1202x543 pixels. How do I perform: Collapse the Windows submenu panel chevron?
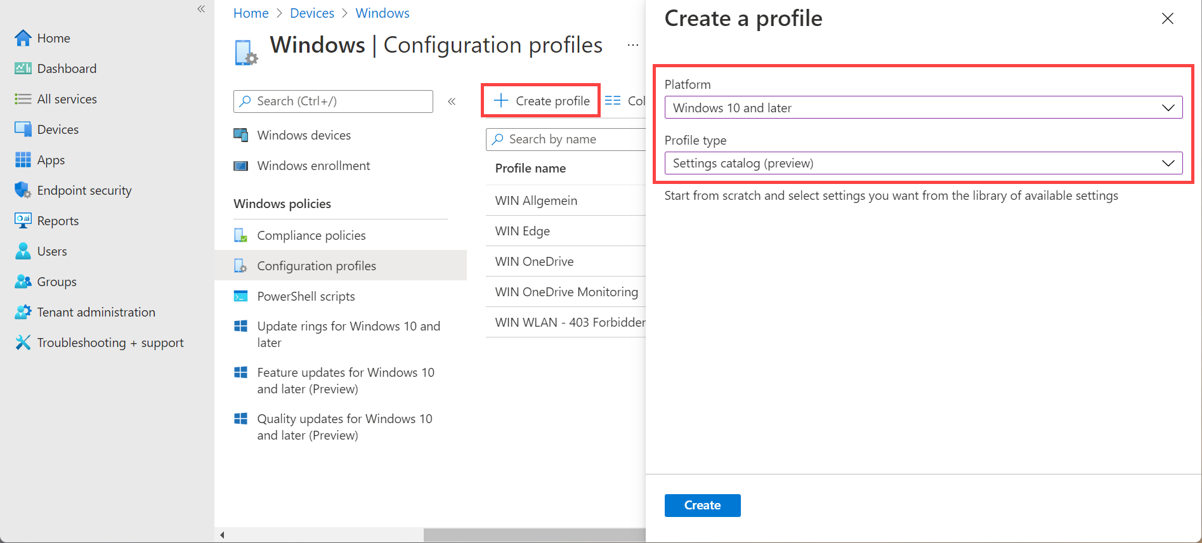click(452, 101)
